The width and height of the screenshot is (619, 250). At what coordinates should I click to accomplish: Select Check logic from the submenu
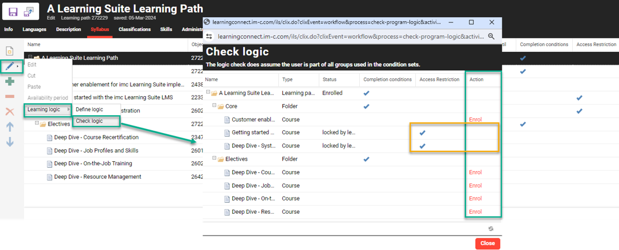[96, 121]
